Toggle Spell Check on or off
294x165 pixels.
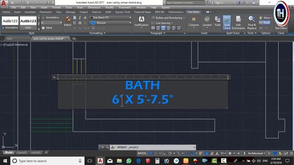226,22
